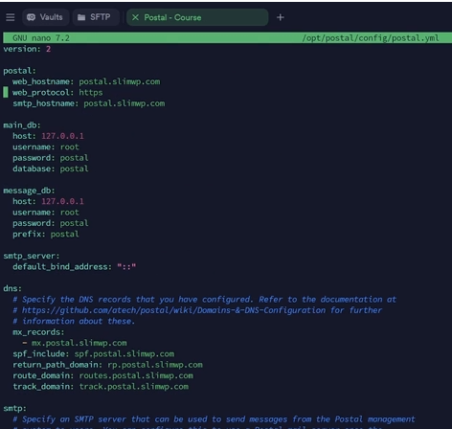Click the smtp: section header
The height and width of the screenshot is (429, 452).
point(15,408)
